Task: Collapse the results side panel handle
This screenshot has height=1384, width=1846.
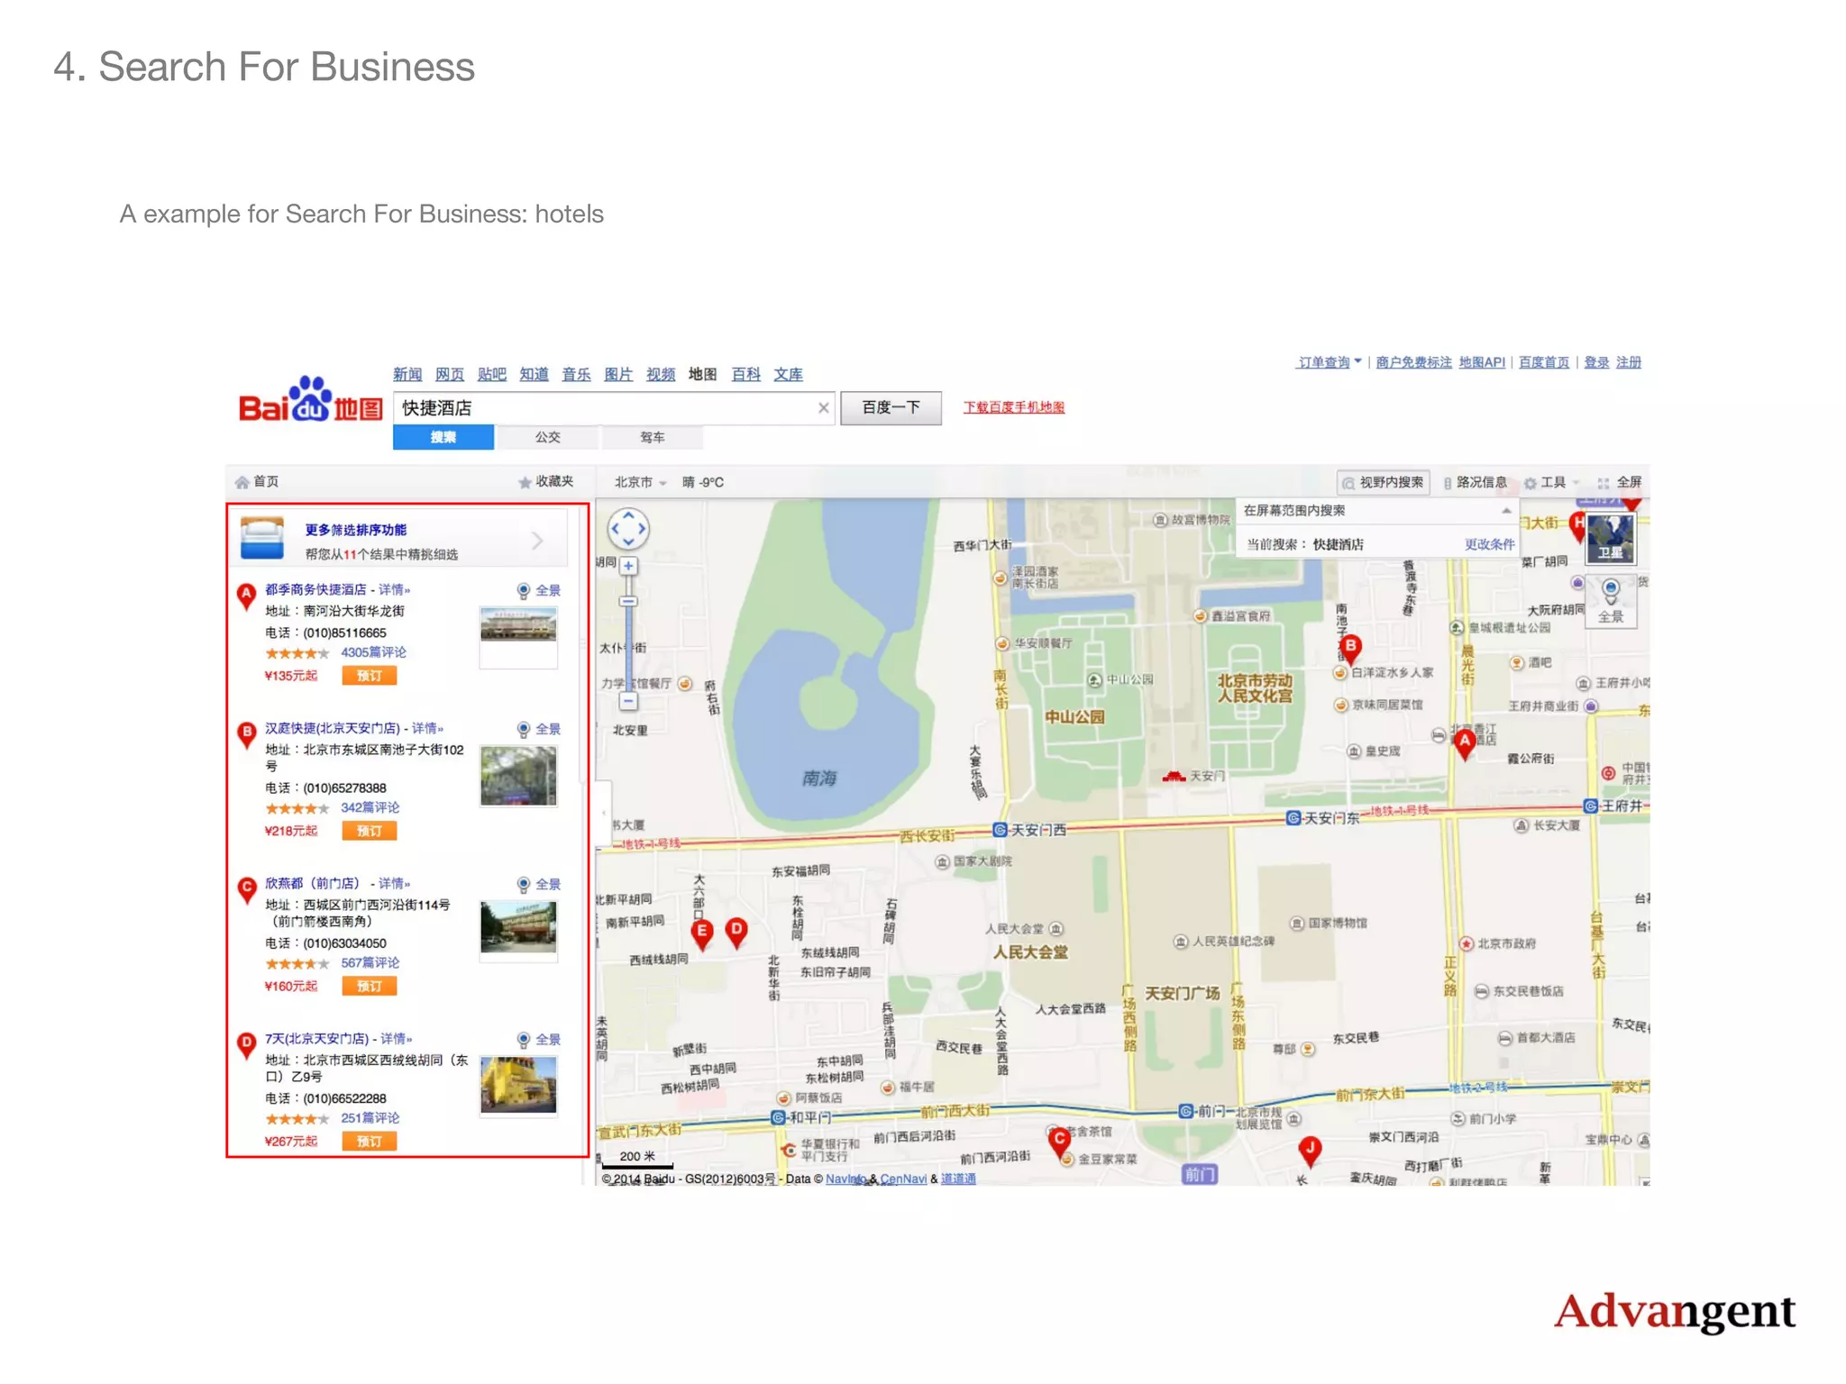Action: [603, 813]
